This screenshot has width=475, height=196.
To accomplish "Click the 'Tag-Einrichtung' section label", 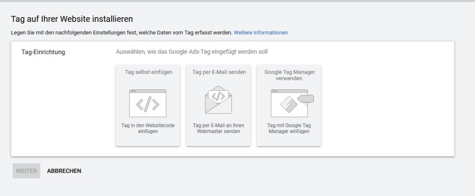I will click(x=43, y=52).
